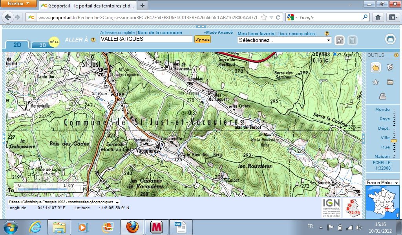The height and width of the screenshot is (235, 402).
Task: Set zoom level to Monde
Action: (382, 109)
